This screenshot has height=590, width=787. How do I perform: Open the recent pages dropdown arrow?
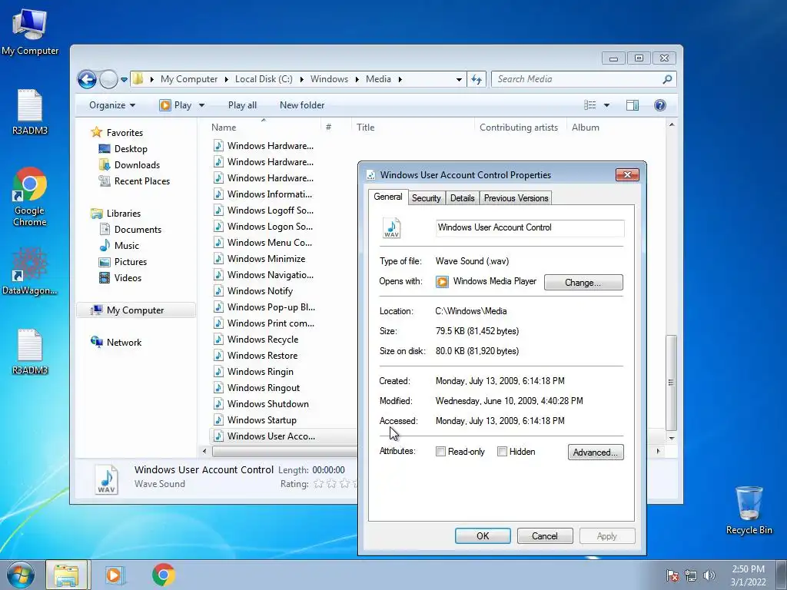[124, 79]
